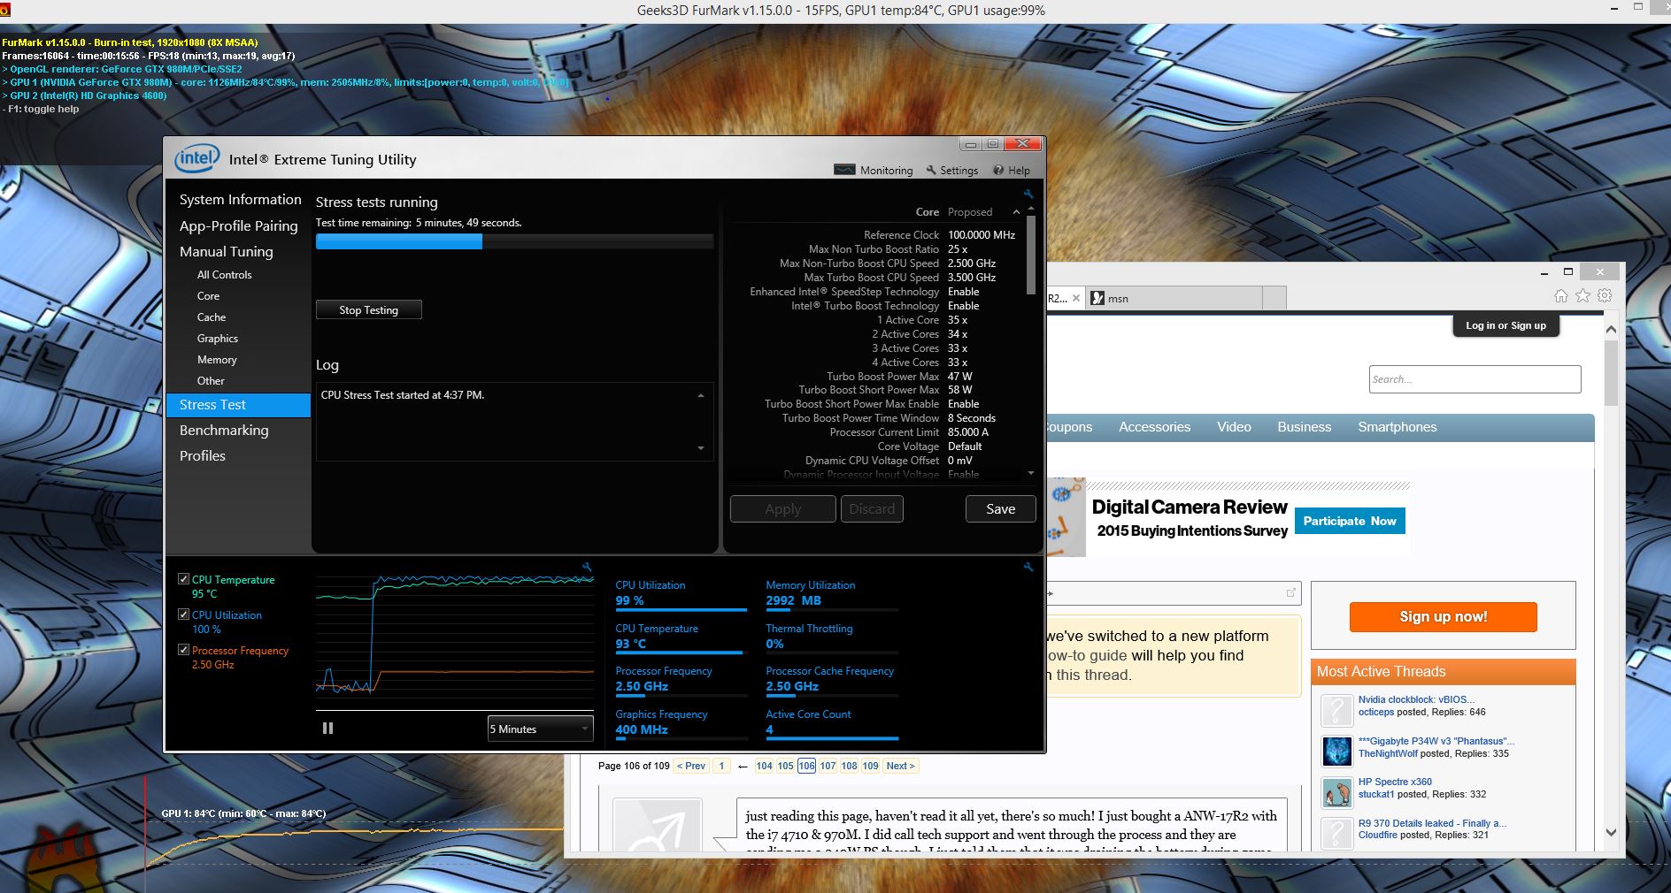Image resolution: width=1671 pixels, height=893 pixels.
Task: Click Stop Testing button
Action: pos(368,309)
